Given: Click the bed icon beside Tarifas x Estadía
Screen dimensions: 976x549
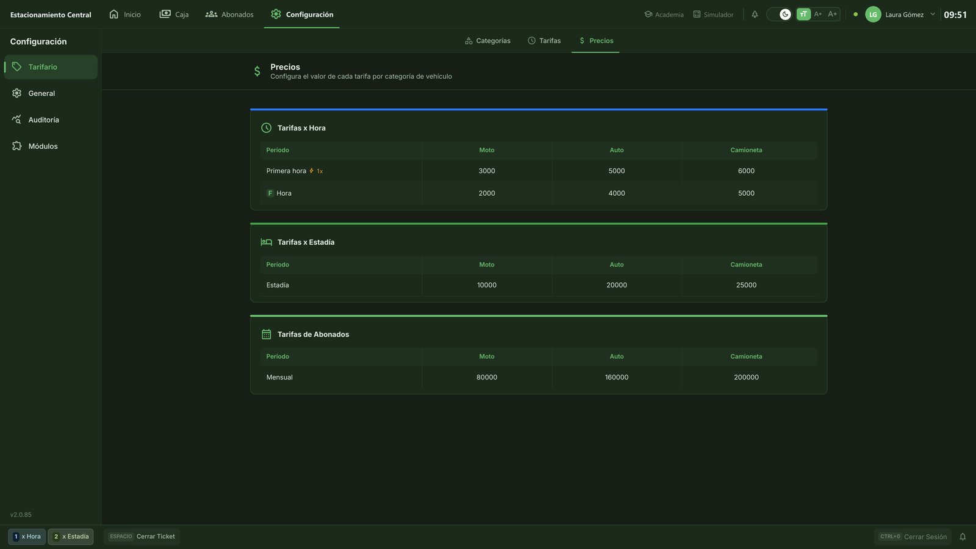Looking at the screenshot, I should [267, 242].
